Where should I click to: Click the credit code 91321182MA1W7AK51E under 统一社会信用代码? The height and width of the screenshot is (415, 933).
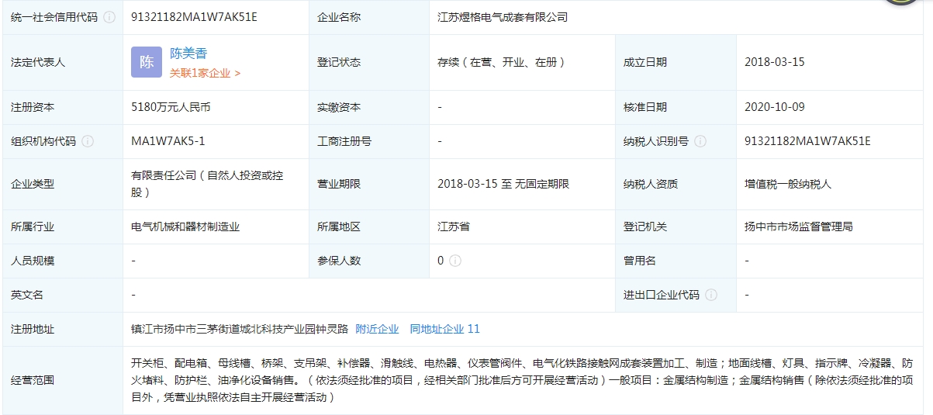[x=194, y=17]
